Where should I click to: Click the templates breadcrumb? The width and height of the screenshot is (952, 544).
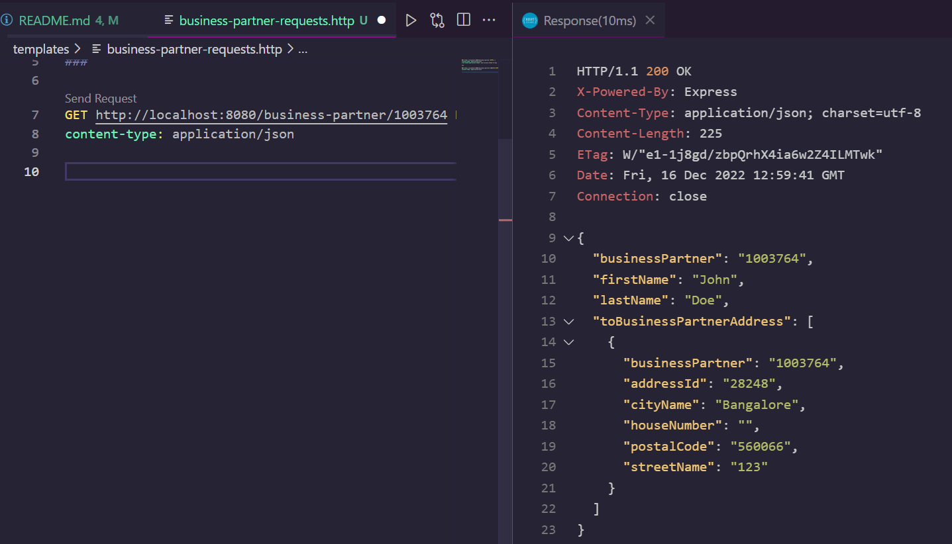coord(41,49)
